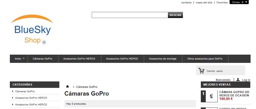
Task: Click Cámaras GoPro link in sidebar categories
Action: point(25,91)
